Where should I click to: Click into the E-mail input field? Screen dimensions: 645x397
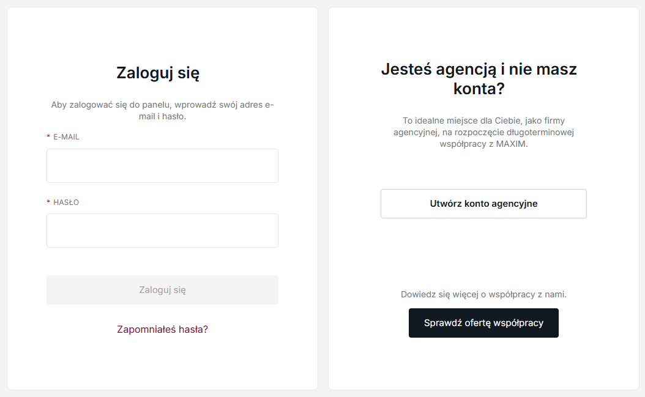click(162, 166)
